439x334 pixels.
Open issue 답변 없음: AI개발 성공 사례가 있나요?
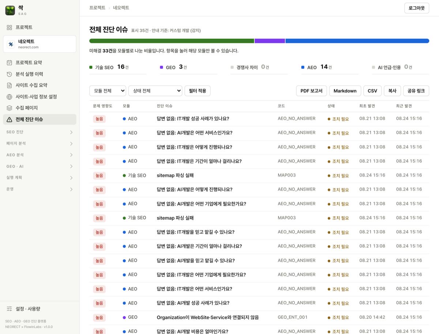pos(193,303)
